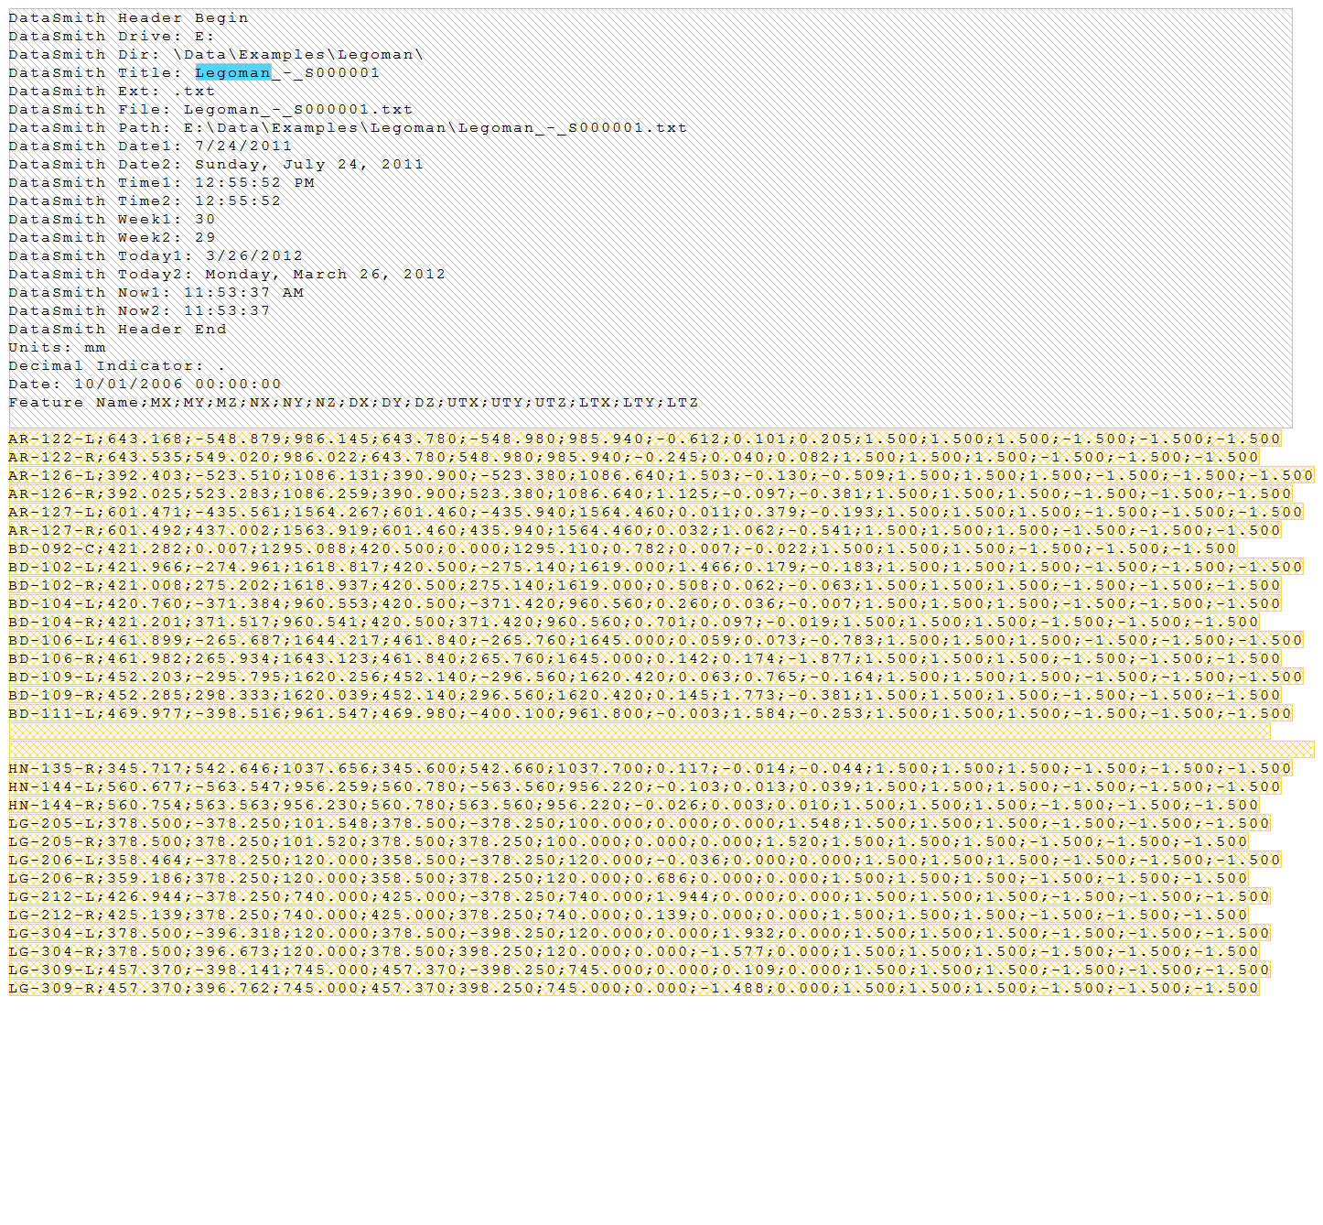Click the DataSmith Path line

click(348, 128)
